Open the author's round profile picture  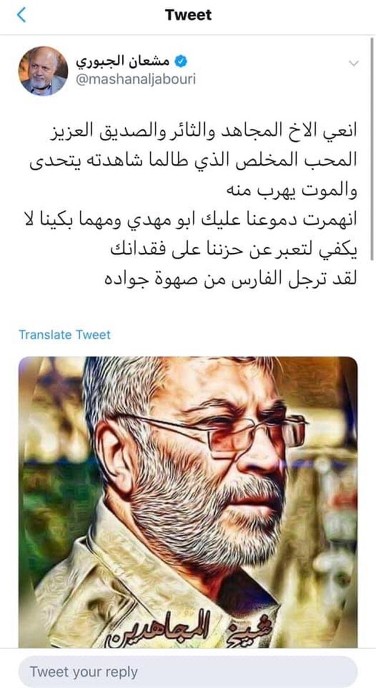pos(43,71)
